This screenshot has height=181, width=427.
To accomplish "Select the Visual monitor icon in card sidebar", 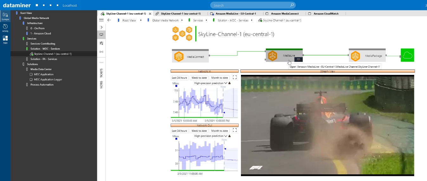I will click(x=101, y=35).
